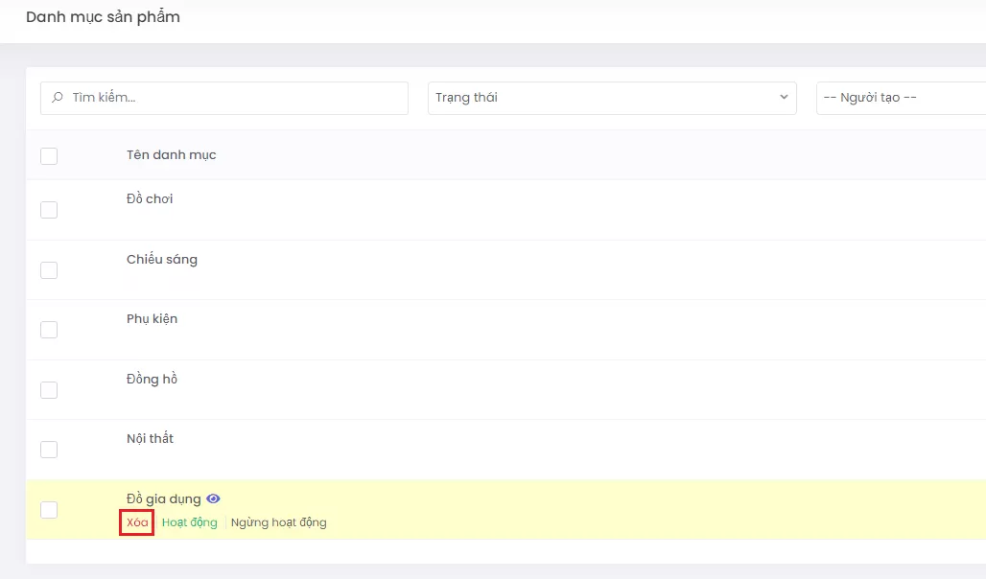
Task: Click the Đồng hồ category name
Action: coord(152,380)
